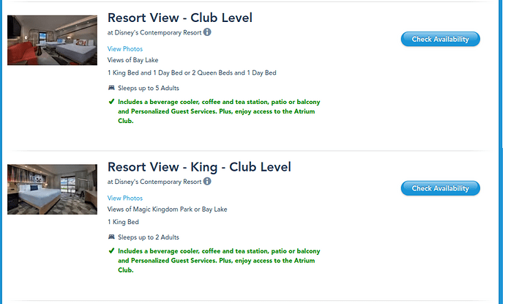Open thumbnail of room with red sofa
505x304 pixels.
click(x=52, y=40)
